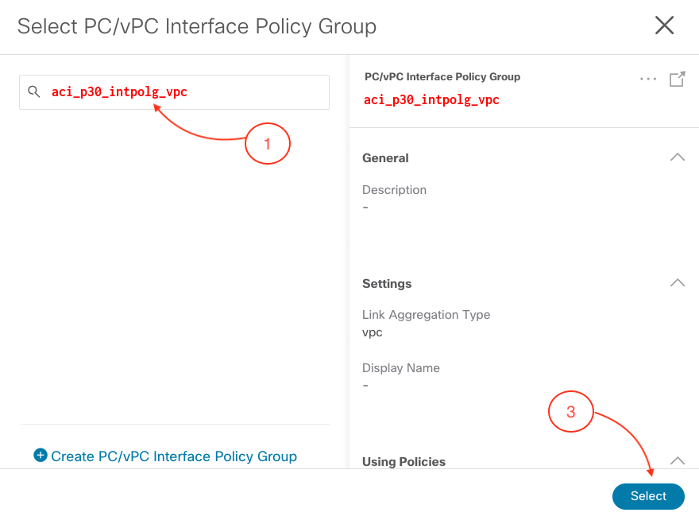Click the Settings section heading
Viewport: 699px width, 524px height.
[387, 283]
